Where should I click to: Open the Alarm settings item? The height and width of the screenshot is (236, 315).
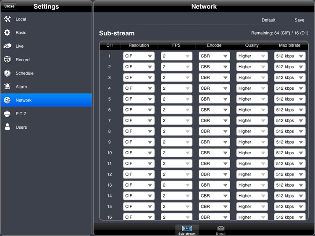46,87
